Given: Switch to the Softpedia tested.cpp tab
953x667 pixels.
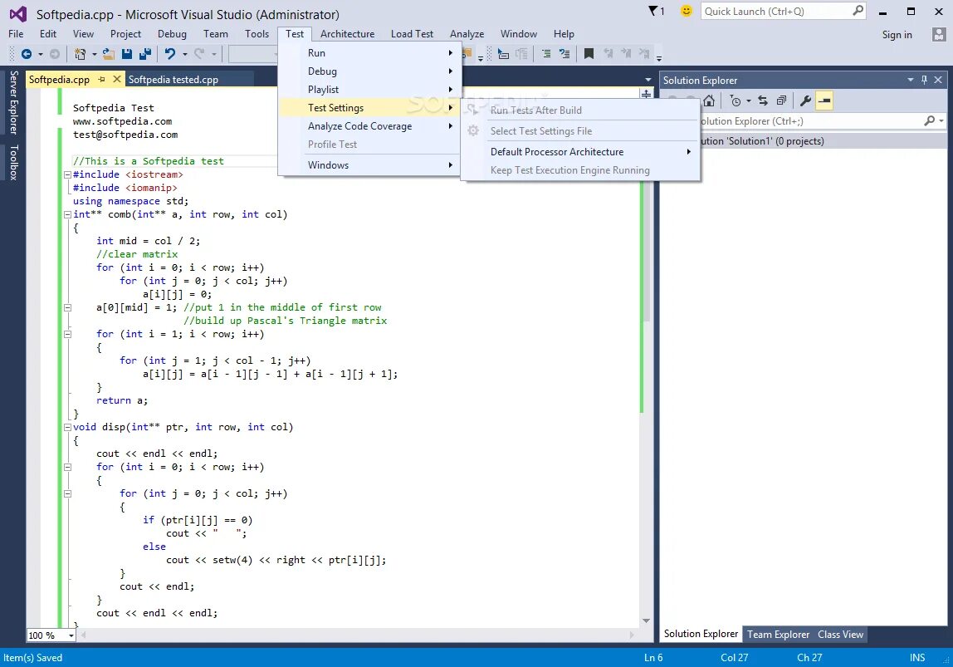Looking at the screenshot, I should [173, 80].
